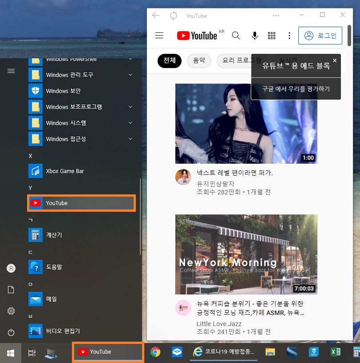This screenshot has height=363, width=360.
Task: Open New York Morning video thumbnail
Action: click(246, 254)
